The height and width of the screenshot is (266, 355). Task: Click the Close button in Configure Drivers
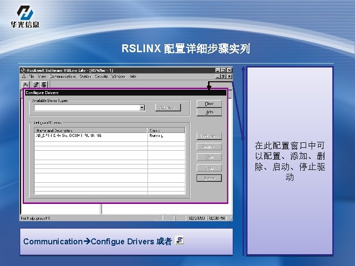click(209, 104)
